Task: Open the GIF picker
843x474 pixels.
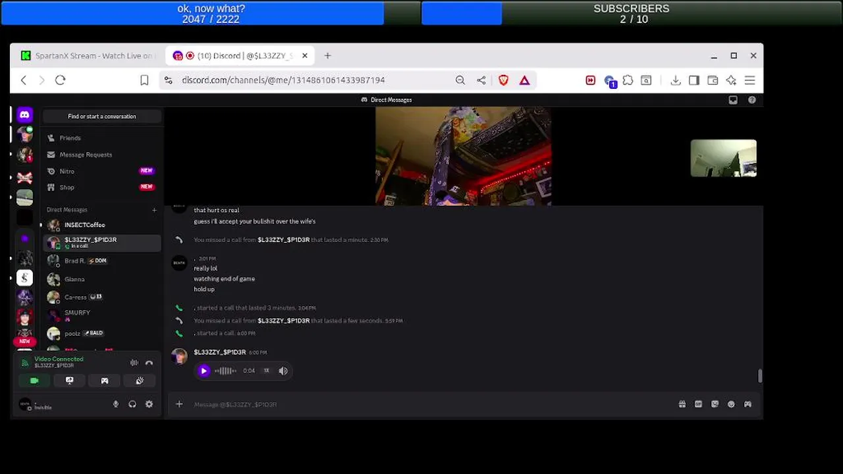Action: (x=698, y=404)
